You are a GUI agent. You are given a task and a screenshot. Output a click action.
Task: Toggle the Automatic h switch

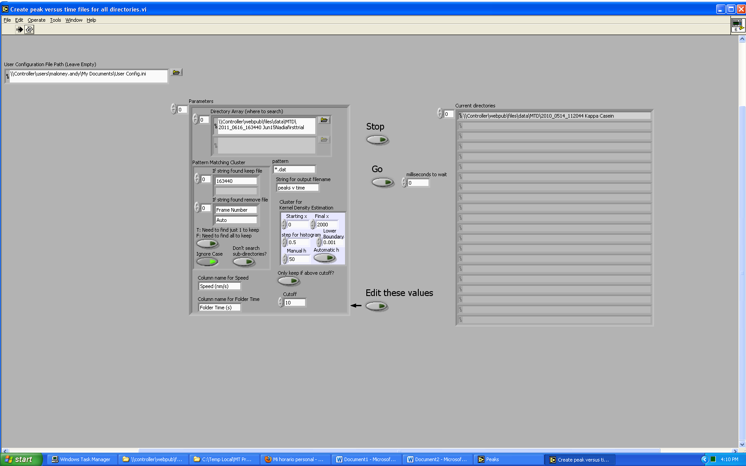tap(325, 258)
